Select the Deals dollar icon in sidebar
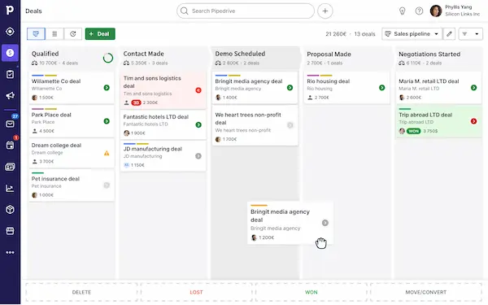The width and height of the screenshot is (488, 305). coord(10,53)
